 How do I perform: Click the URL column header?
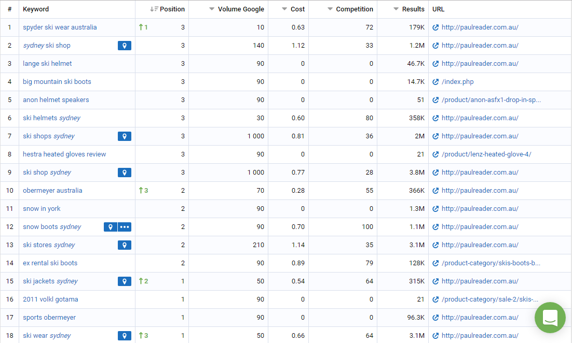[x=438, y=9]
